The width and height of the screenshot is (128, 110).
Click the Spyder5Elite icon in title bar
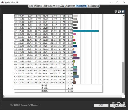pos(2,2)
